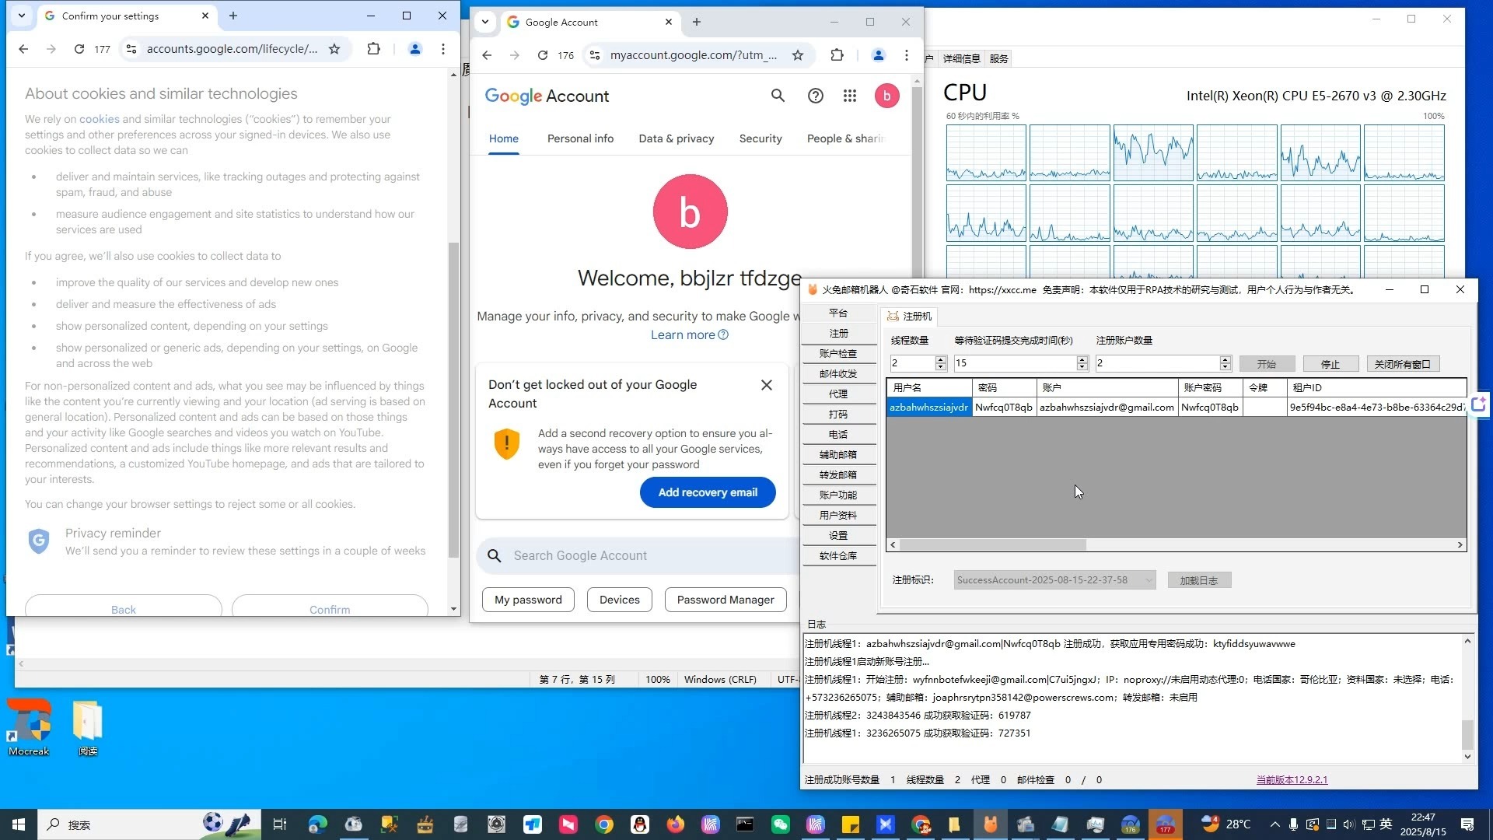Select the 账户检查 sidebar item
This screenshot has height=840, width=1493.
pyautogui.click(x=838, y=353)
